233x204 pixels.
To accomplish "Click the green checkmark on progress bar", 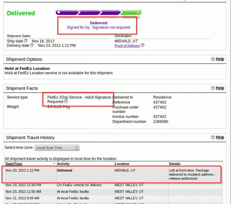I will [138, 12].
